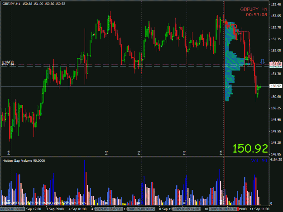Click the 148.85 price axis label
The width and height of the screenshot is (283, 212).
(276, 154)
